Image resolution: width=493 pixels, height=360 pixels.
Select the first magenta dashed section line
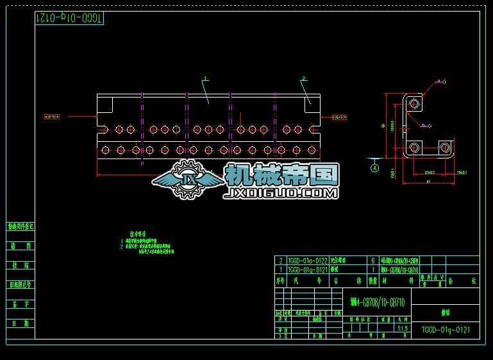coord(142,129)
